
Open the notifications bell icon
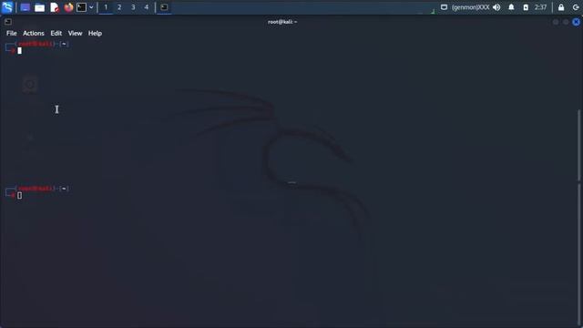coord(511,7)
